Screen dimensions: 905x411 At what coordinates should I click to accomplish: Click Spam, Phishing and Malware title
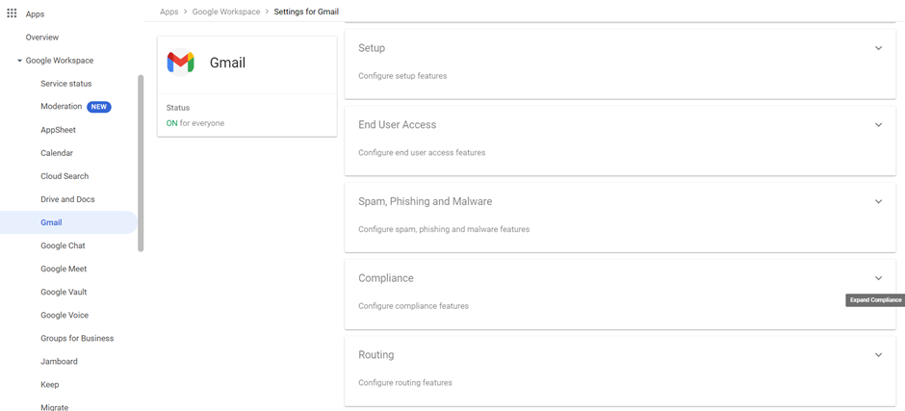(x=426, y=201)
